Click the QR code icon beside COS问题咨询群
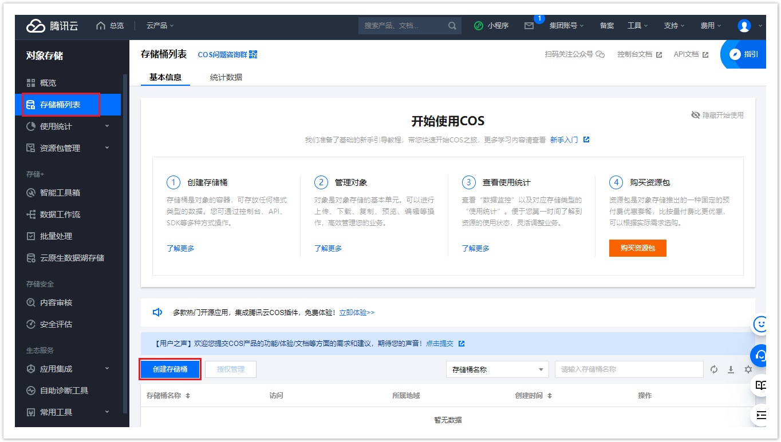The height and width of the screenshot is (442, 781). (x=253, y=54)
